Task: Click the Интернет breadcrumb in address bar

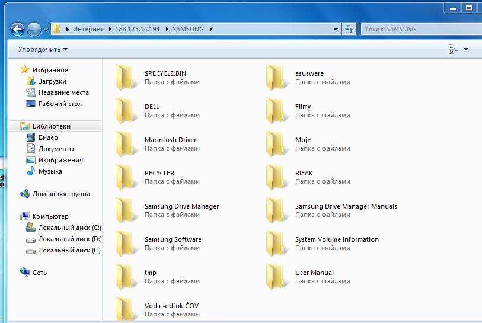Action: click(x=88, y=29)
